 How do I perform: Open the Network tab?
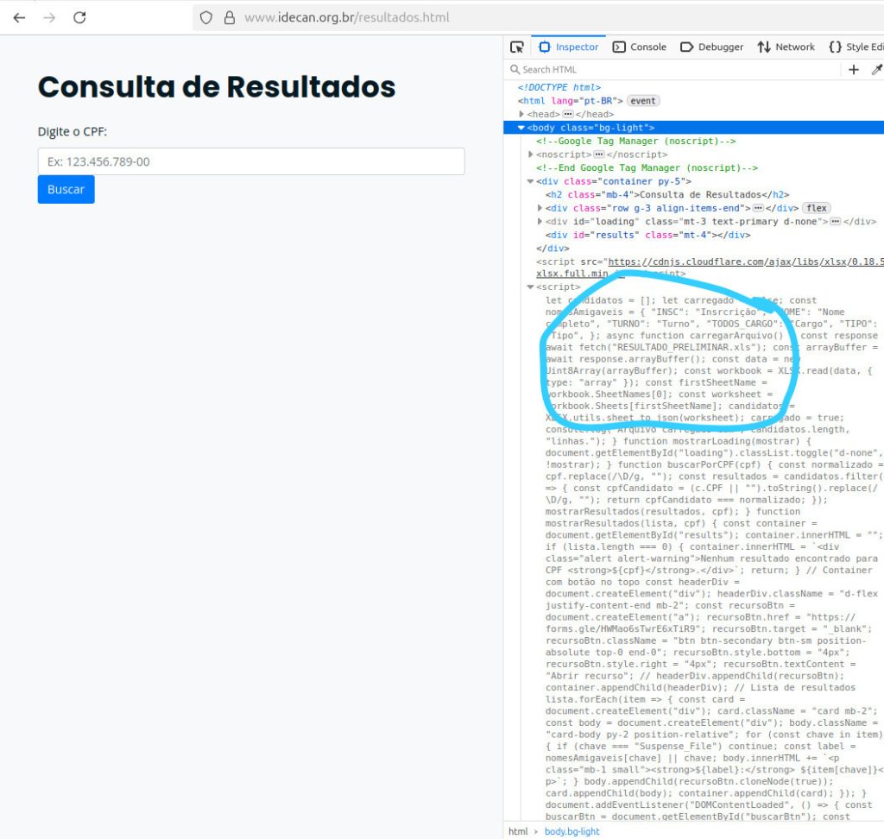tap(786, 47)
